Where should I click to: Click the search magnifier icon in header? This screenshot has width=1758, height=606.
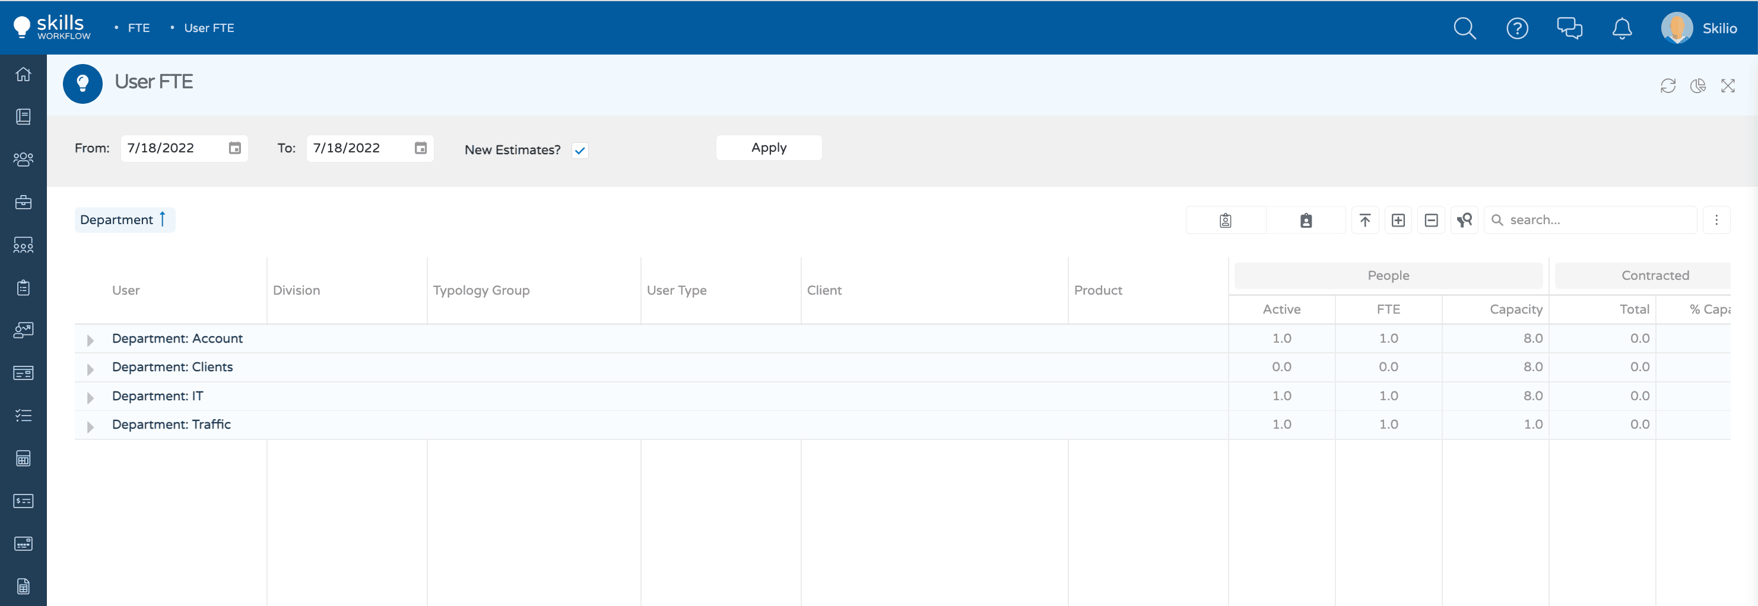[x=1464, y=28]
